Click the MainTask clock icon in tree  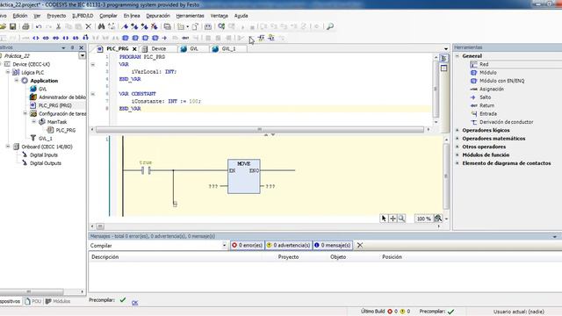click(42, 122)
